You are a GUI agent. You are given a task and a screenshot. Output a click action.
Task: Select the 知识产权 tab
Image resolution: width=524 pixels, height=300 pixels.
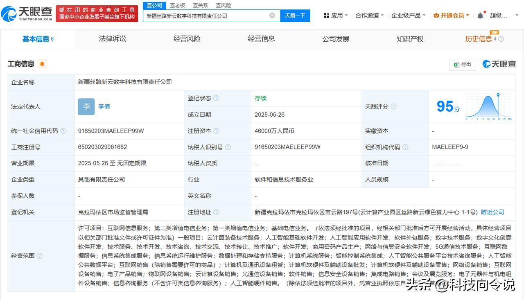410,39
